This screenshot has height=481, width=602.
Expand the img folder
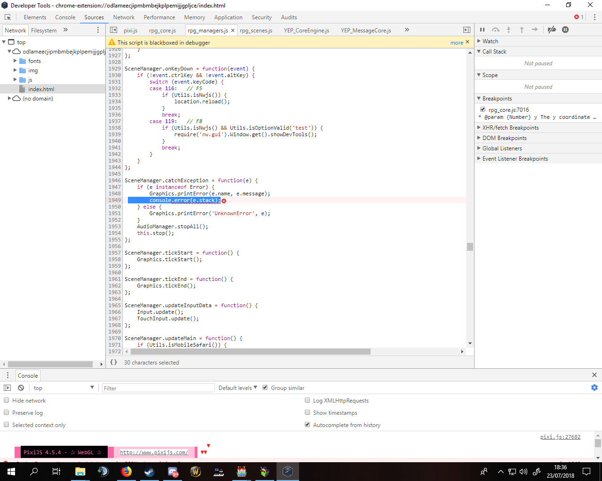(15, 70)
